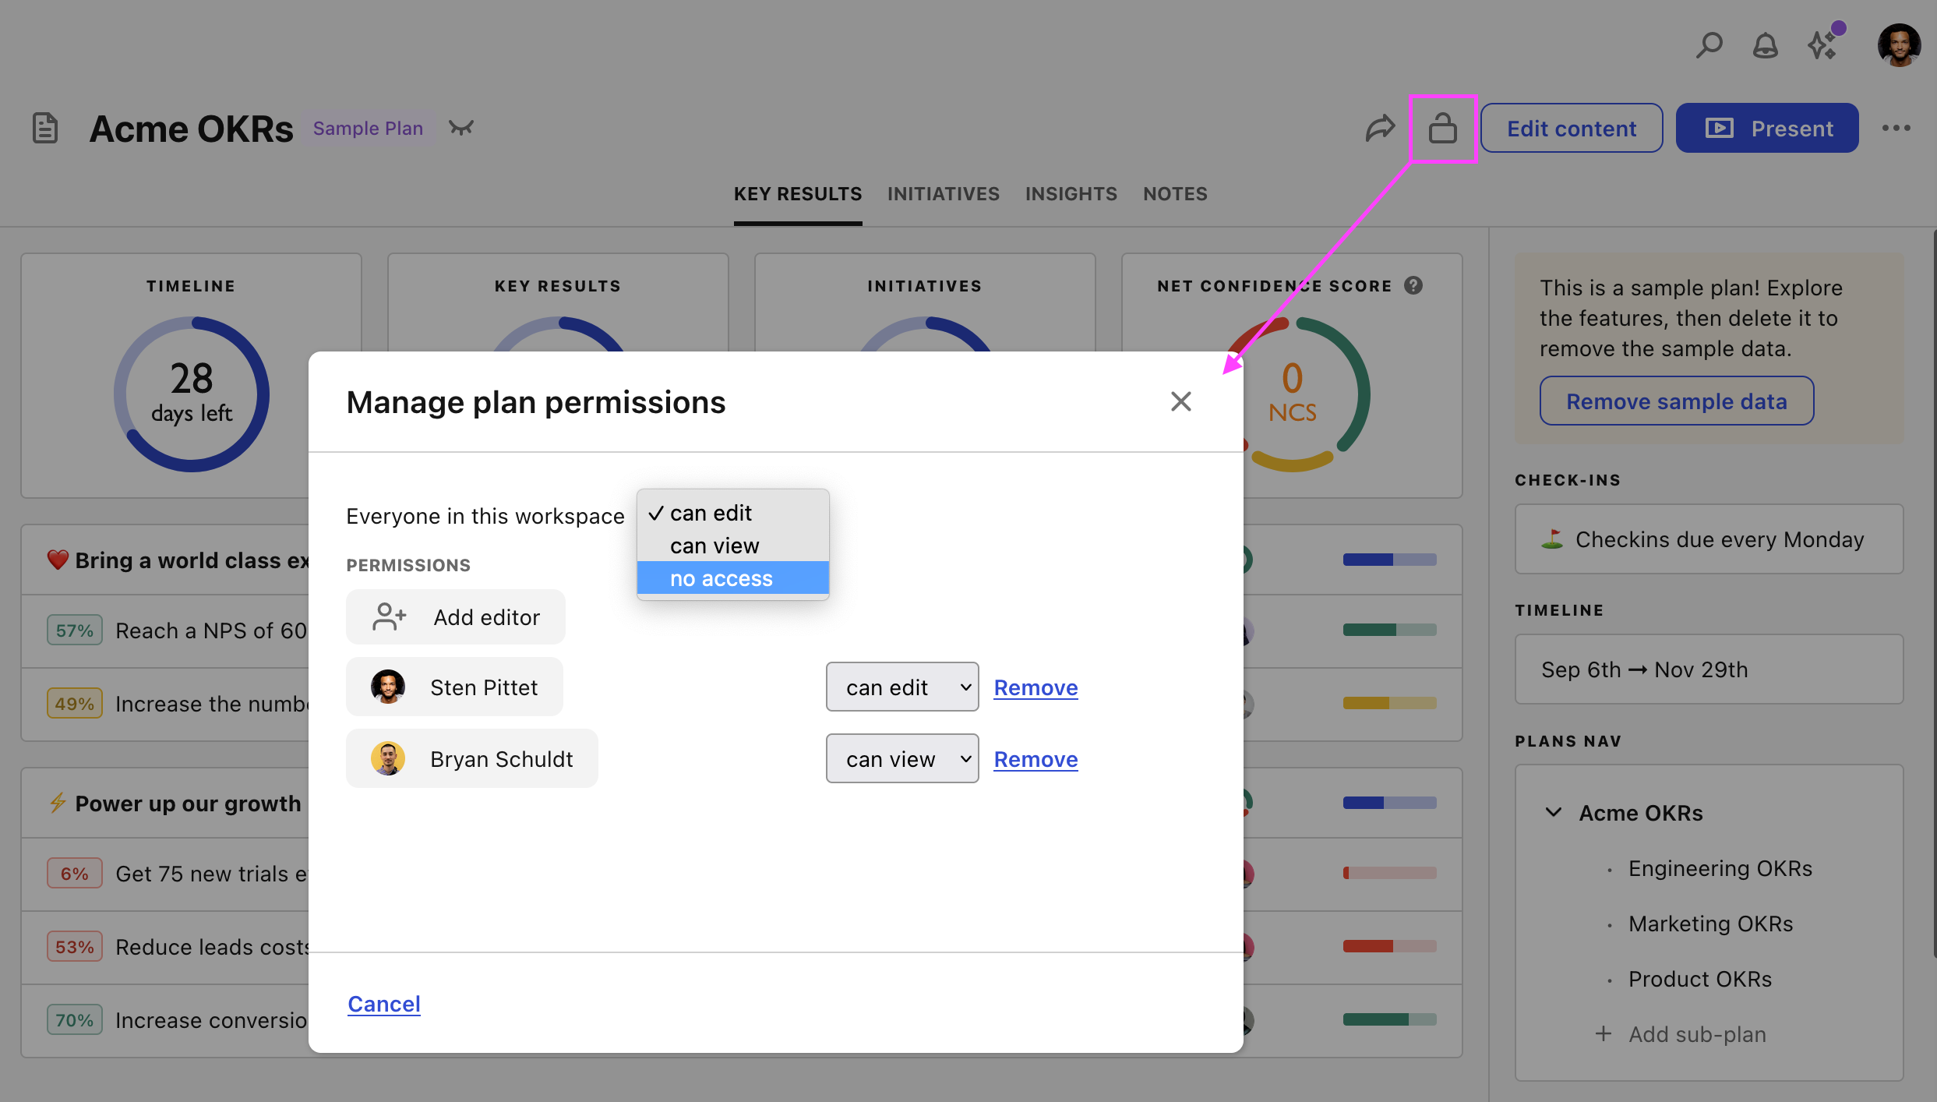1937x1102 pixels.
Task: Open the notifications bell
Action: pyautogui.click(x=1765, y=45)
